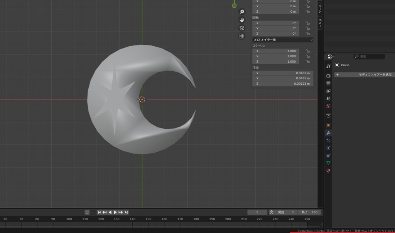Switch to the ツール sidebar tab
The height and width of the screenshot is (233, 395).
tap(320, 9)
